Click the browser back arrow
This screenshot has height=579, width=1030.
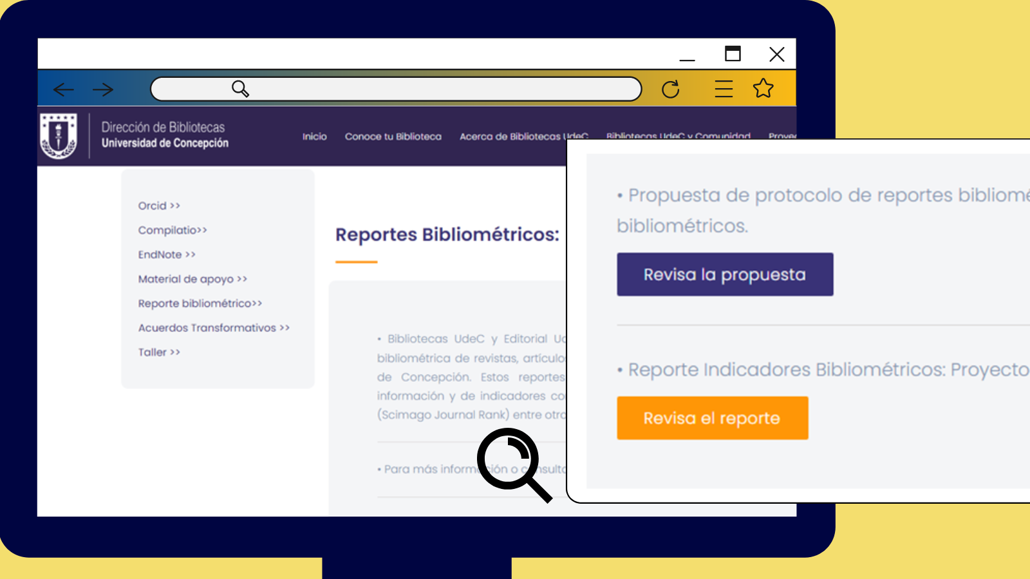(62, 89)
